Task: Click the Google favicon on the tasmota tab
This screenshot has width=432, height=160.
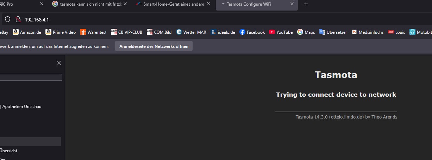Action: click(x=55, y=4)
